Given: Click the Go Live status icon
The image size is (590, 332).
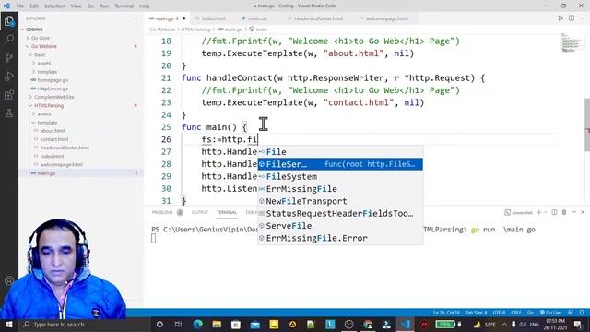Looking at the screenshot, I should pyautogui.click(x=551, y=313).
